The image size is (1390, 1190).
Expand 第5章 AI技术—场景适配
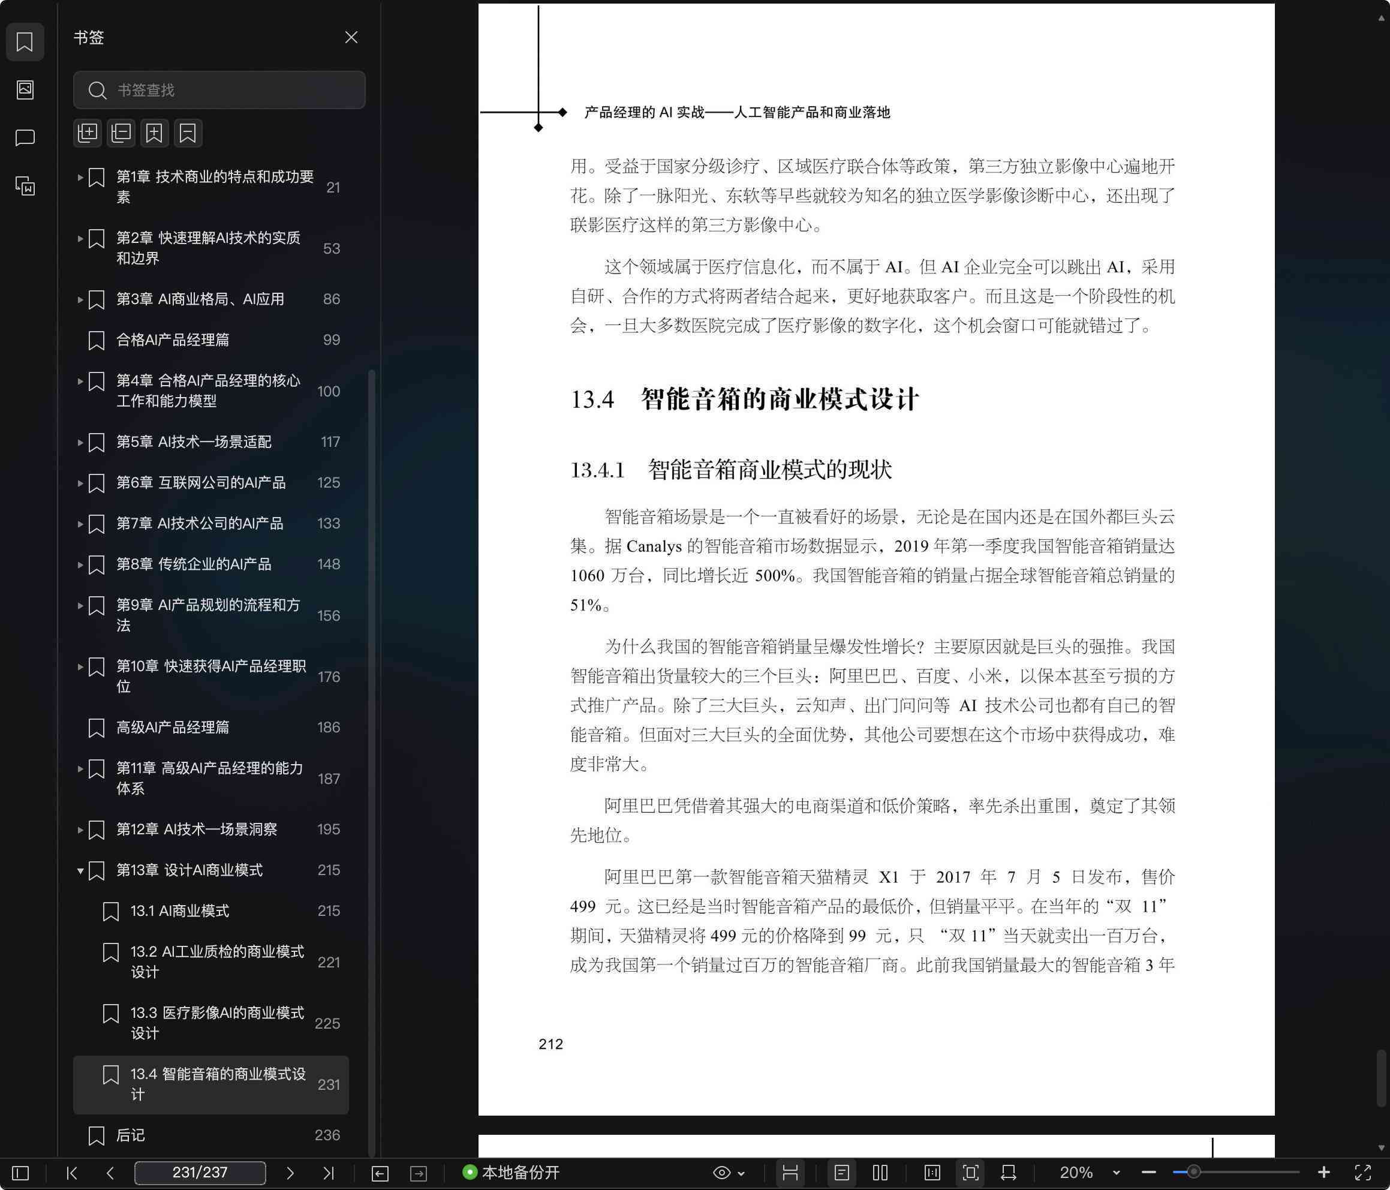pyautogui.click(x=80, y=442)
